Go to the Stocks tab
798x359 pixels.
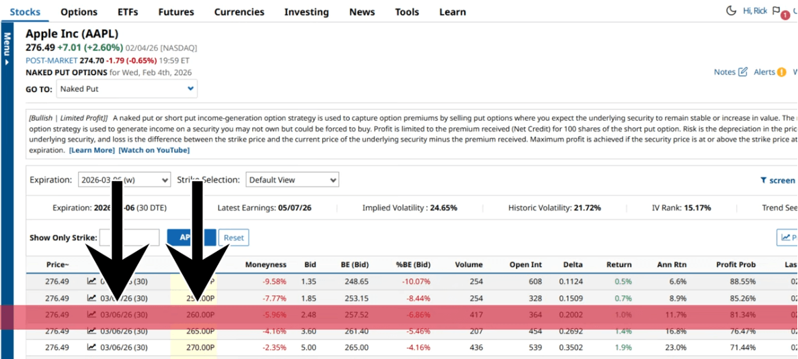[x=25, y=11]
